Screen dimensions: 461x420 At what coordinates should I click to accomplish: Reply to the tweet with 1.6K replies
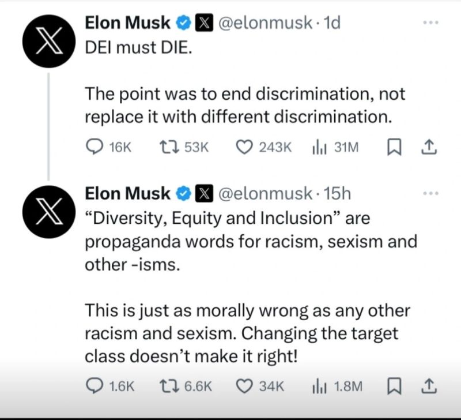tap(94, 386)
